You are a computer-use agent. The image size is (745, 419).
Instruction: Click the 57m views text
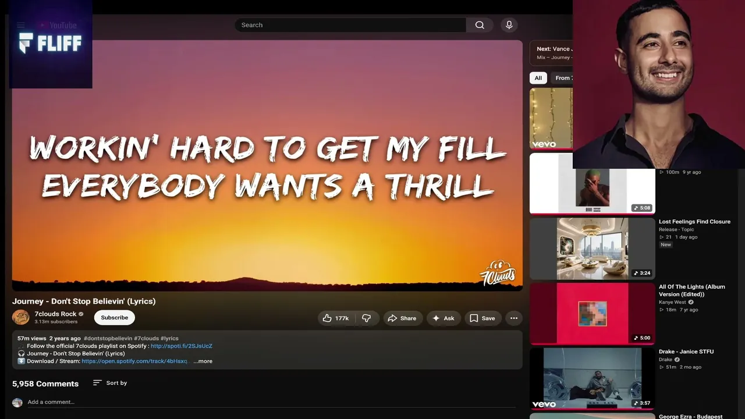[x=31, y=339]
